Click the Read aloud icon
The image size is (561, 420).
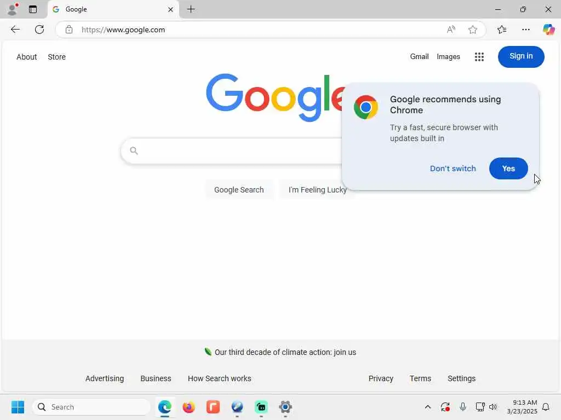coord(451,30)
